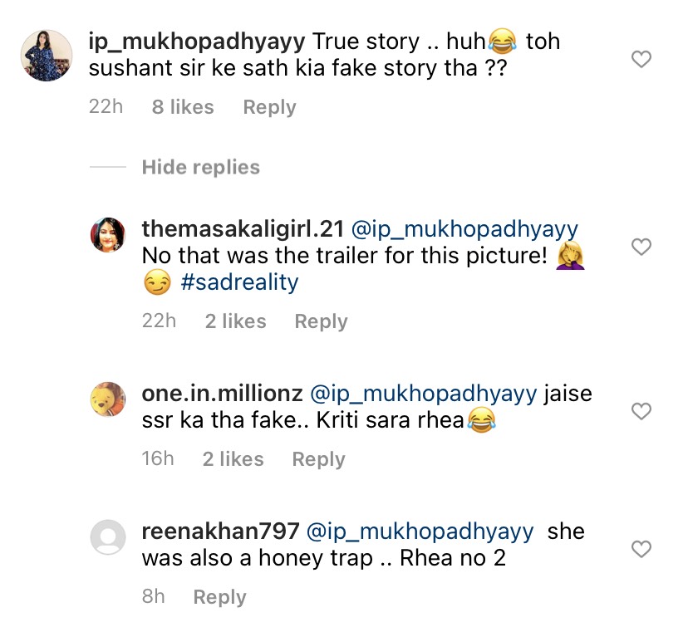Reply to one.in.millionz's comment
Screen dimensions: 688x622
(x=318, y=460)
